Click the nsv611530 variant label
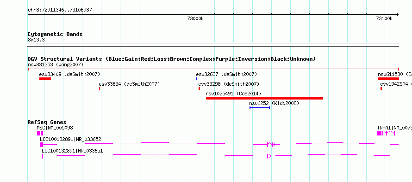The width and height of the screenshot is (412, 182). 395,74
